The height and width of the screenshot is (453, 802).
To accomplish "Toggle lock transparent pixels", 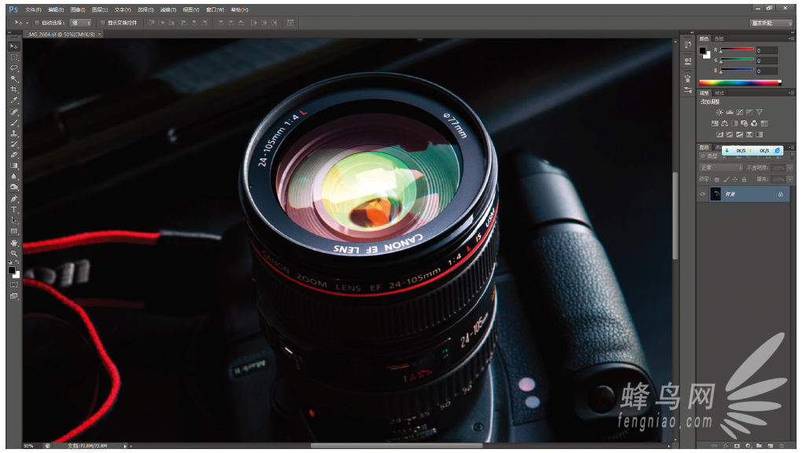I will click(716, 180).
